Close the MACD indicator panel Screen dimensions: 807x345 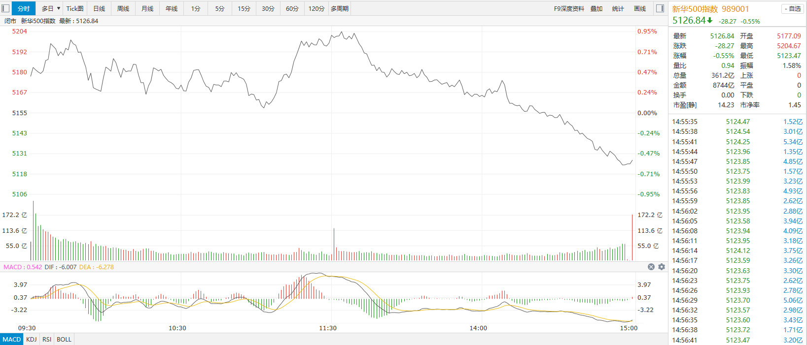pyautogui.click(x=651, y=267)
